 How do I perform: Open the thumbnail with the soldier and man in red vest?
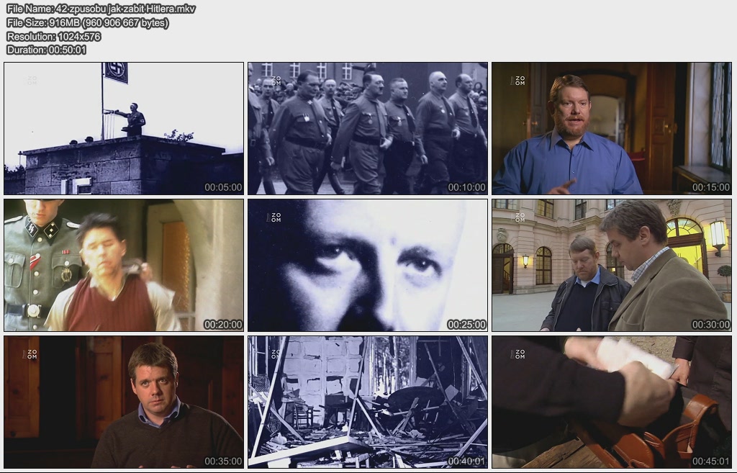[x=124, y=265]
